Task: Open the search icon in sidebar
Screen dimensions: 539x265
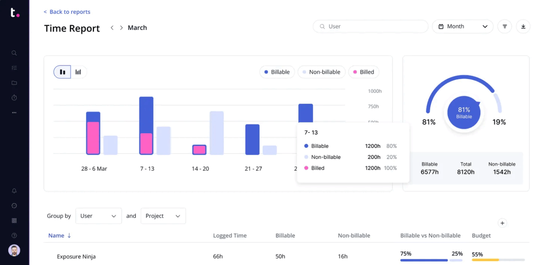Action: 14,53
